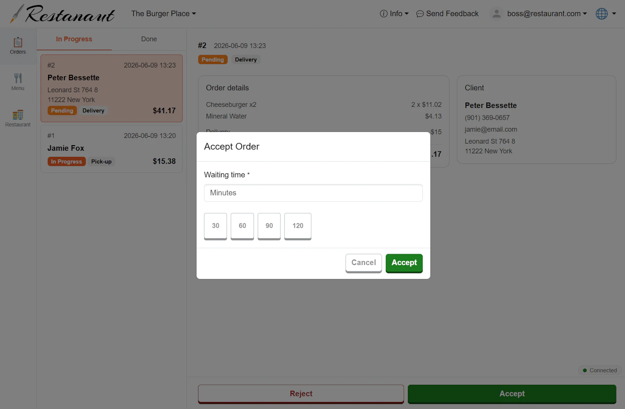Expand The Burger Place restaurant dropdown

click(x=164, y=14)
